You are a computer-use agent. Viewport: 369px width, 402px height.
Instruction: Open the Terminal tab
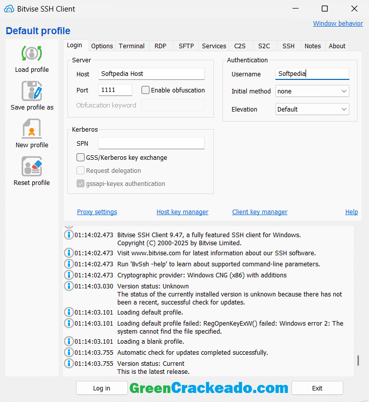pos(132,46)
